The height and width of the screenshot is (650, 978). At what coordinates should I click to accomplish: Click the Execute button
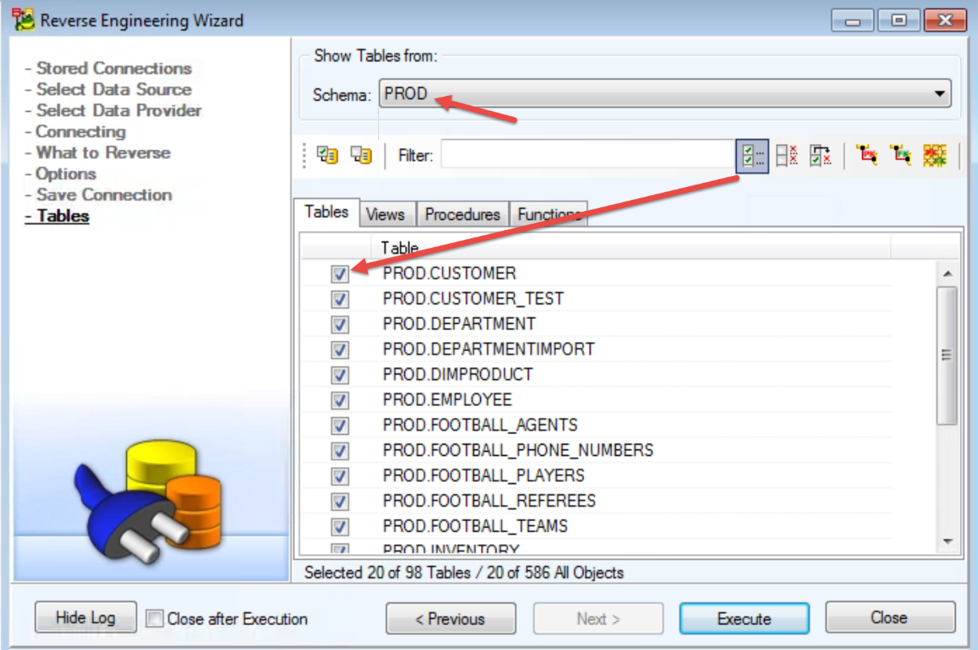pos(744,619)
